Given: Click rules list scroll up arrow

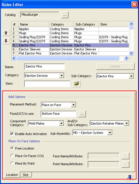Looking at the screenshot, I should [131, 24].
